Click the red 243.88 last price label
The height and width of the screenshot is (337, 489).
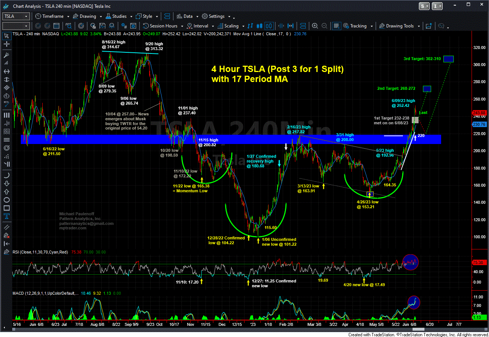(479, 113)
